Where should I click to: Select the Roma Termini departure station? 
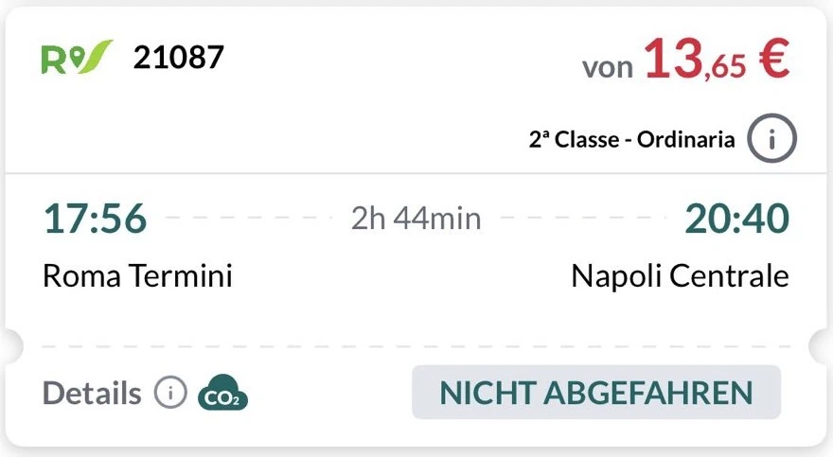coord(137,276)
